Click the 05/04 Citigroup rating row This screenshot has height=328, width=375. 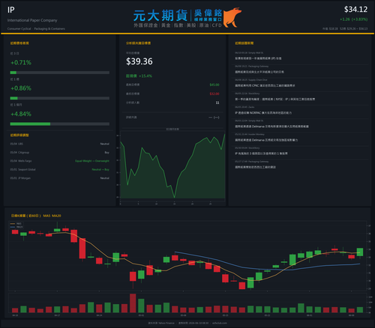(x=60, y=152)
